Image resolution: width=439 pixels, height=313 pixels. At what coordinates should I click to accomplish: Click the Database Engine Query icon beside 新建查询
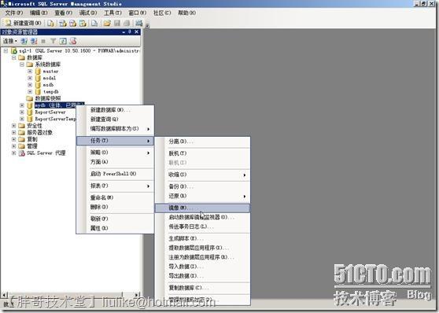[50, 23]
